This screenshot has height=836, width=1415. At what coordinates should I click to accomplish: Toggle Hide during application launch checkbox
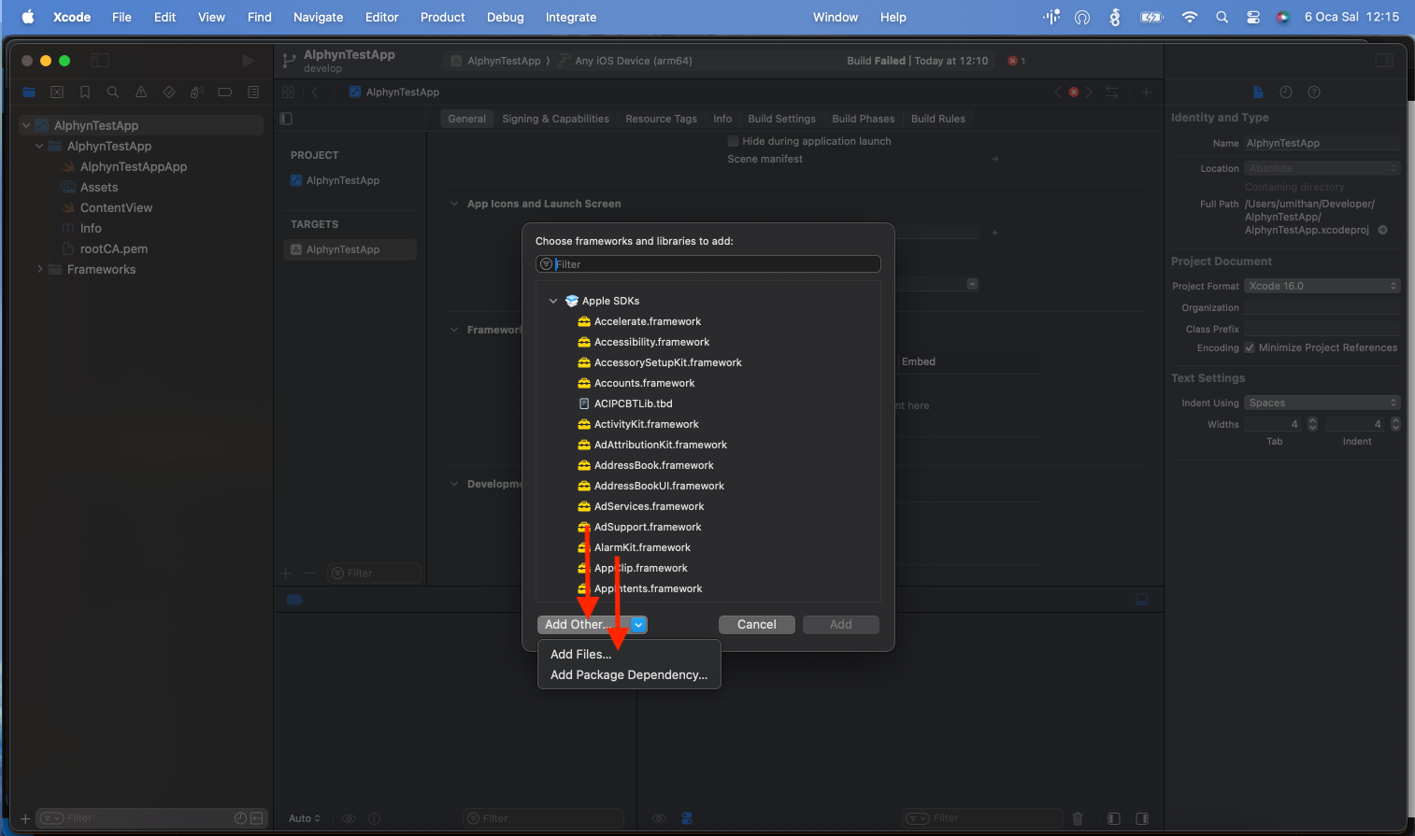tap(734, 141)
